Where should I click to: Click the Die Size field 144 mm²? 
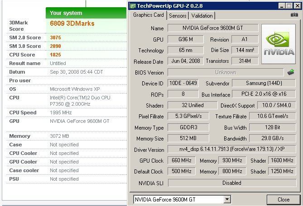click(x=245, y=50)
